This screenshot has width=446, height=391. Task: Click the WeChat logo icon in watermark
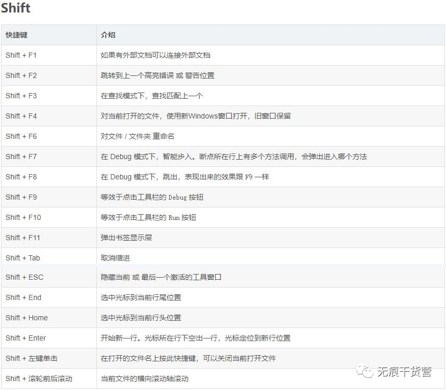364,371
